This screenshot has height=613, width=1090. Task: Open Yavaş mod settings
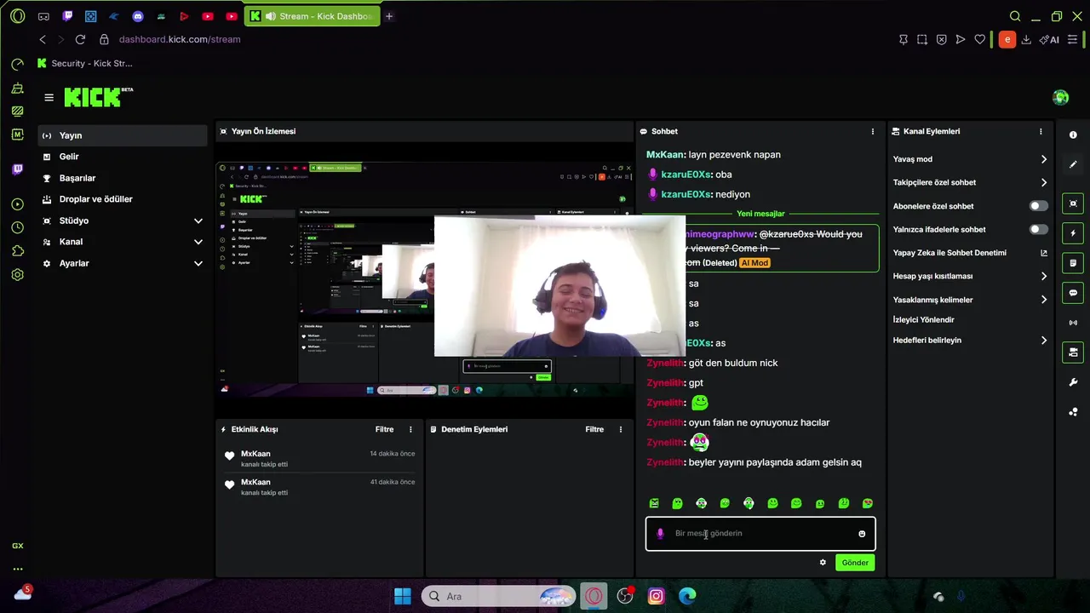[970, 159]
